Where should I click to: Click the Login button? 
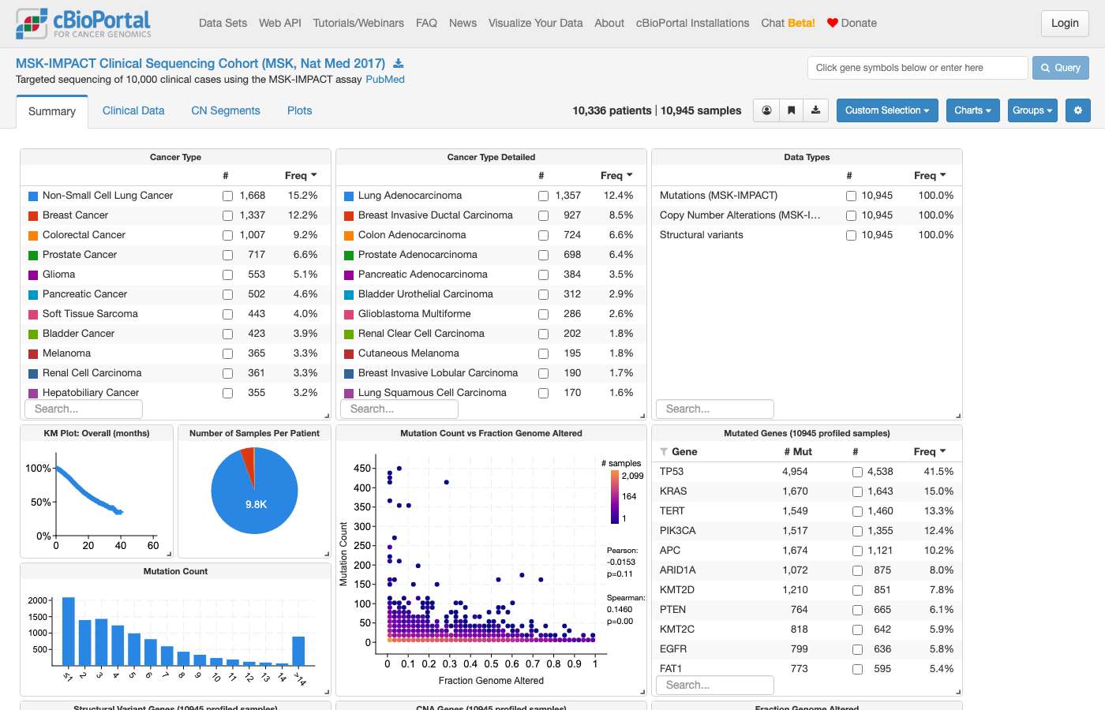[x=1065, y=24]
